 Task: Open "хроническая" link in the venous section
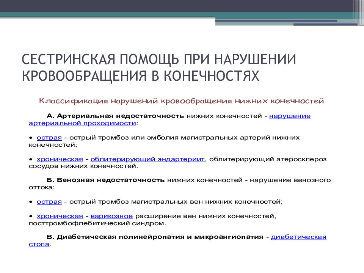coord(60,216)
